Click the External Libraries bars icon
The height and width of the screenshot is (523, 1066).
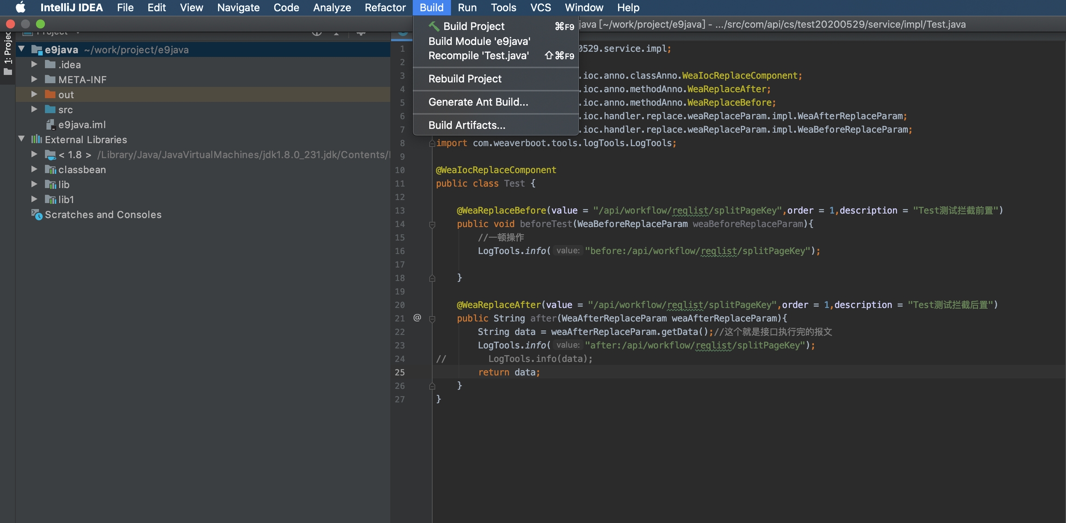tap(37, 139)
